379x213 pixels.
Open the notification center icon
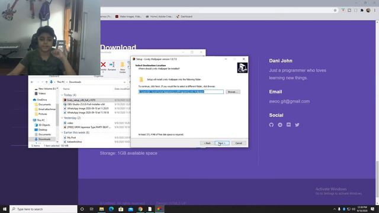click(372, 209)
